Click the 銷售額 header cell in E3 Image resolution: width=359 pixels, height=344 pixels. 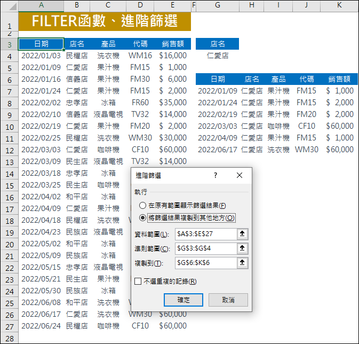pos(173,44)
